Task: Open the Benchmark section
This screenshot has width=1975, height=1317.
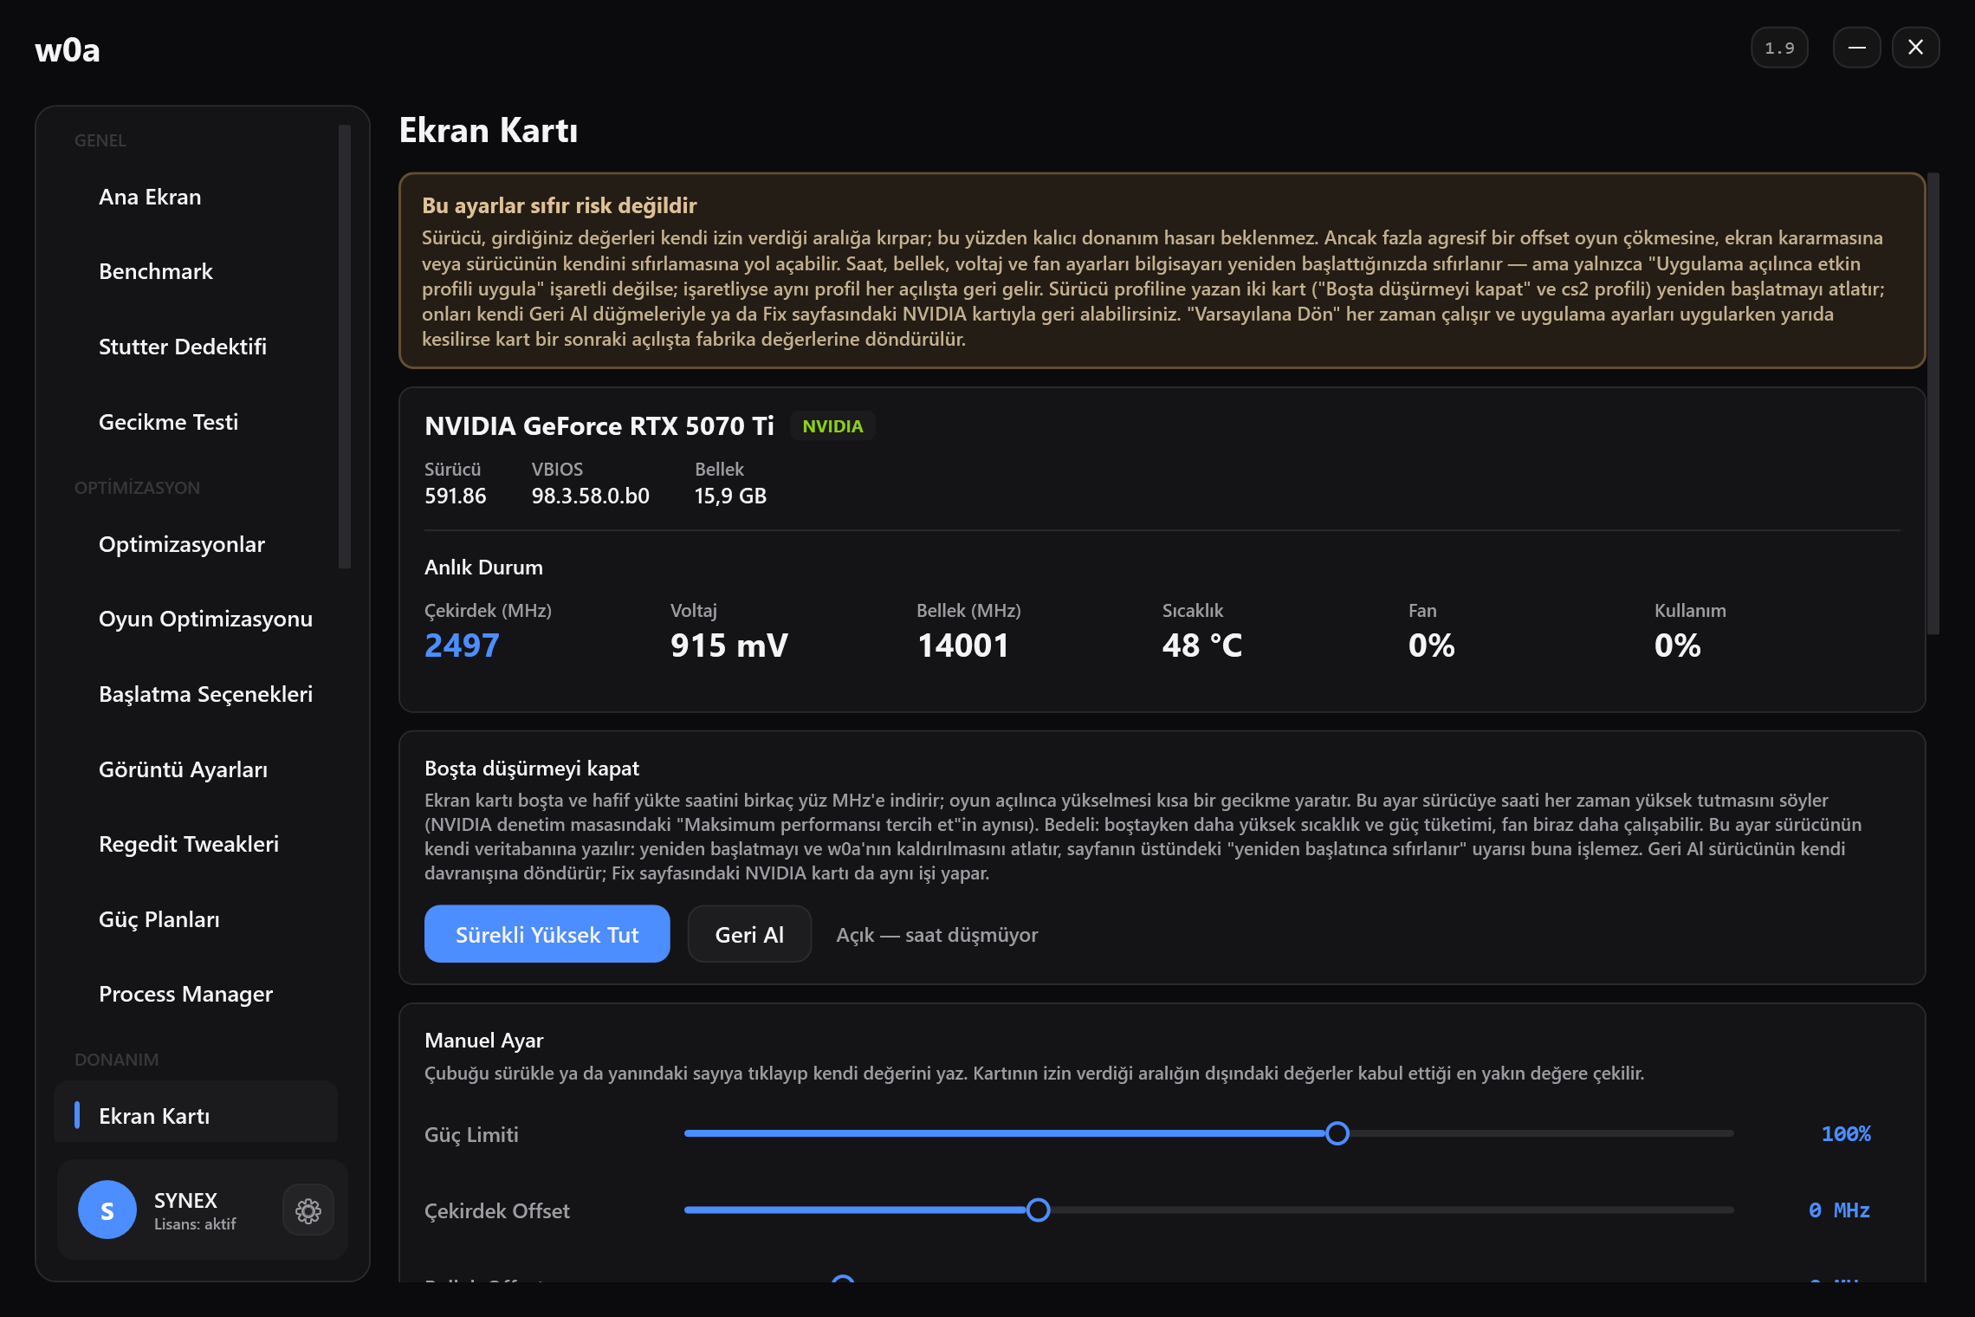Action: [196, 272]
